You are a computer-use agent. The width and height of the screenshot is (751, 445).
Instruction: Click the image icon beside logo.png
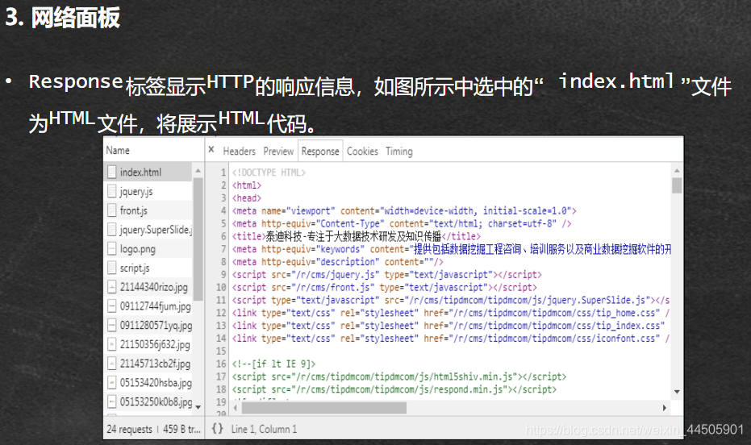click(111, 248)
